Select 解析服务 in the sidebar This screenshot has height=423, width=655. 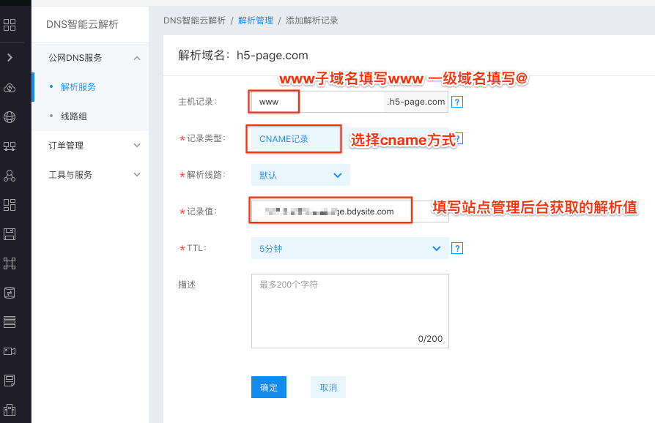tap(78, 87)
